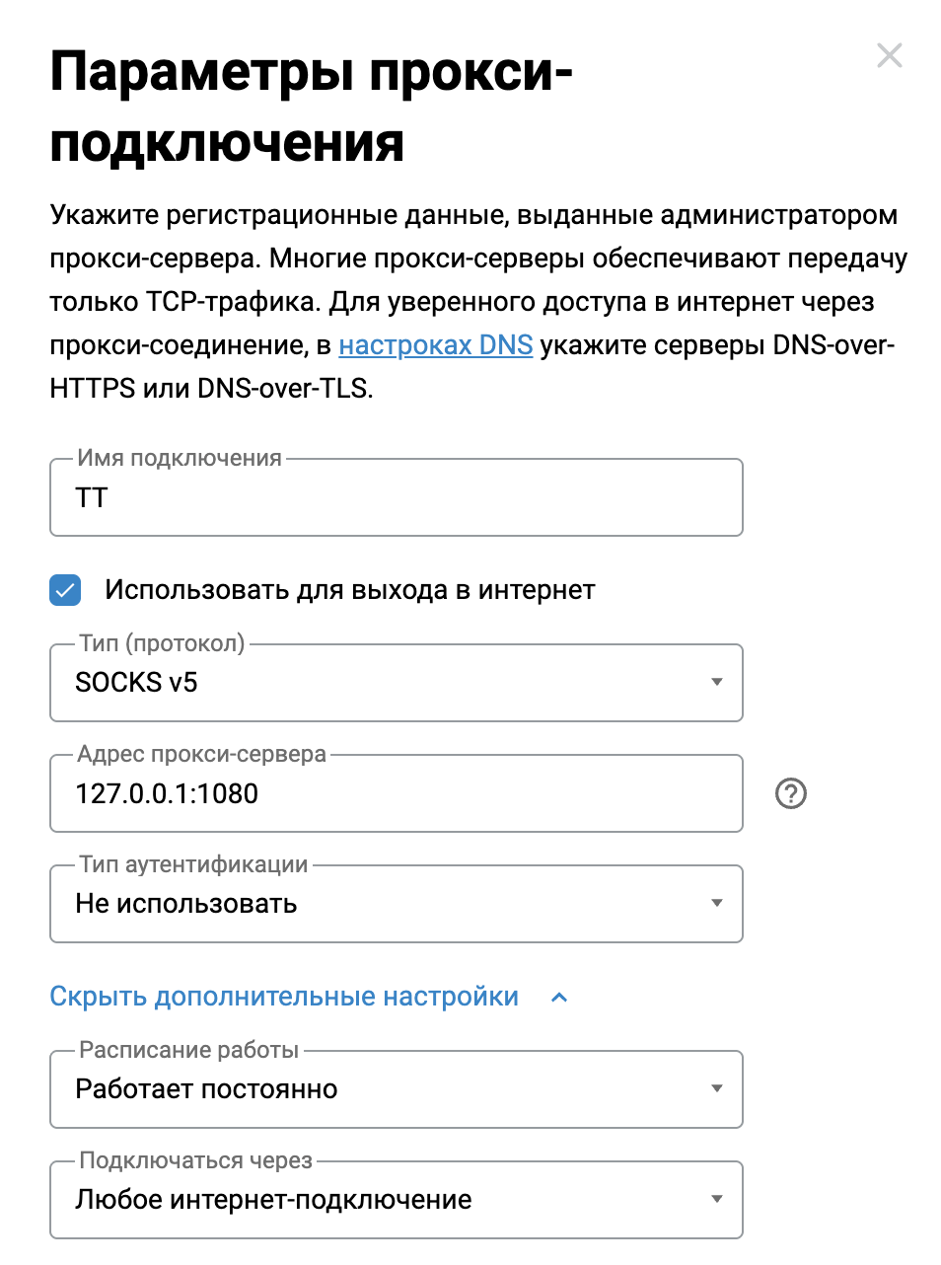Click the chevron next to Скрыть дополнительные настройки
The height and width of the screenshot is (1265, 941).
click(x=559, y=998)
